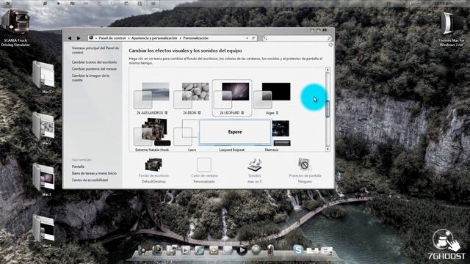Click the Sonidos link text
This screenshot has height=264, width=470.
(255, 176)
